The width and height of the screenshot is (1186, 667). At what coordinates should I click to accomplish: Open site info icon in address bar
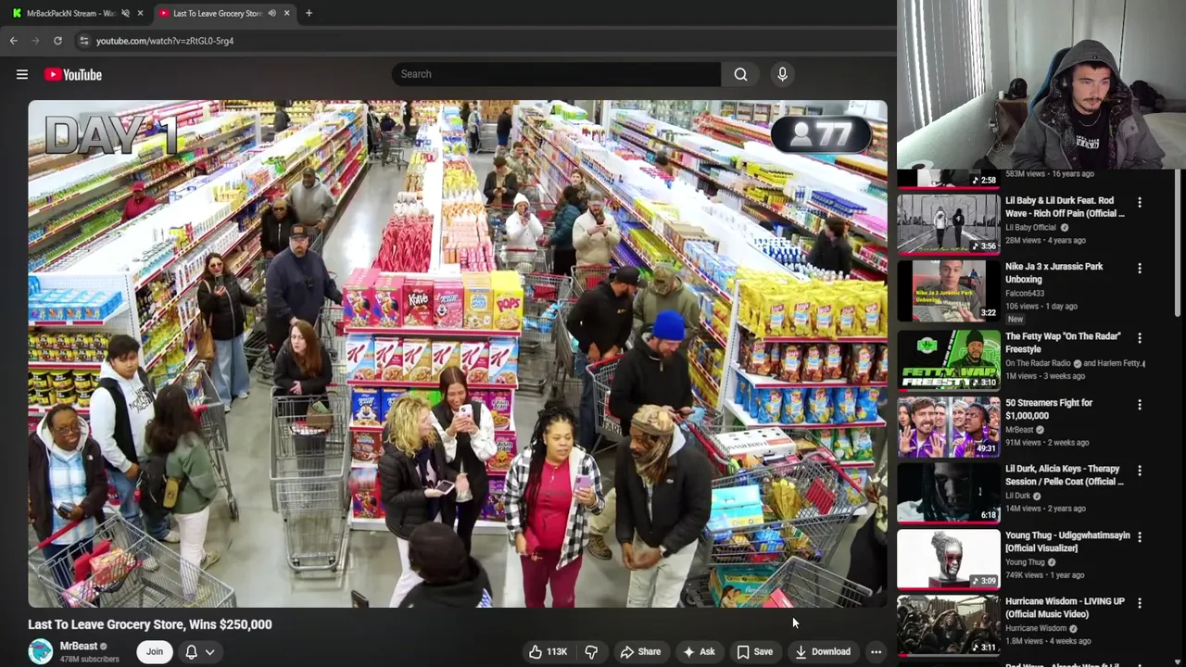pos(83,41)
